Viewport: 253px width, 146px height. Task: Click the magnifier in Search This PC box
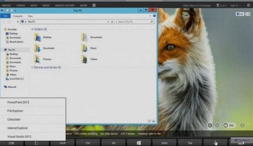(x=151, y=22)
